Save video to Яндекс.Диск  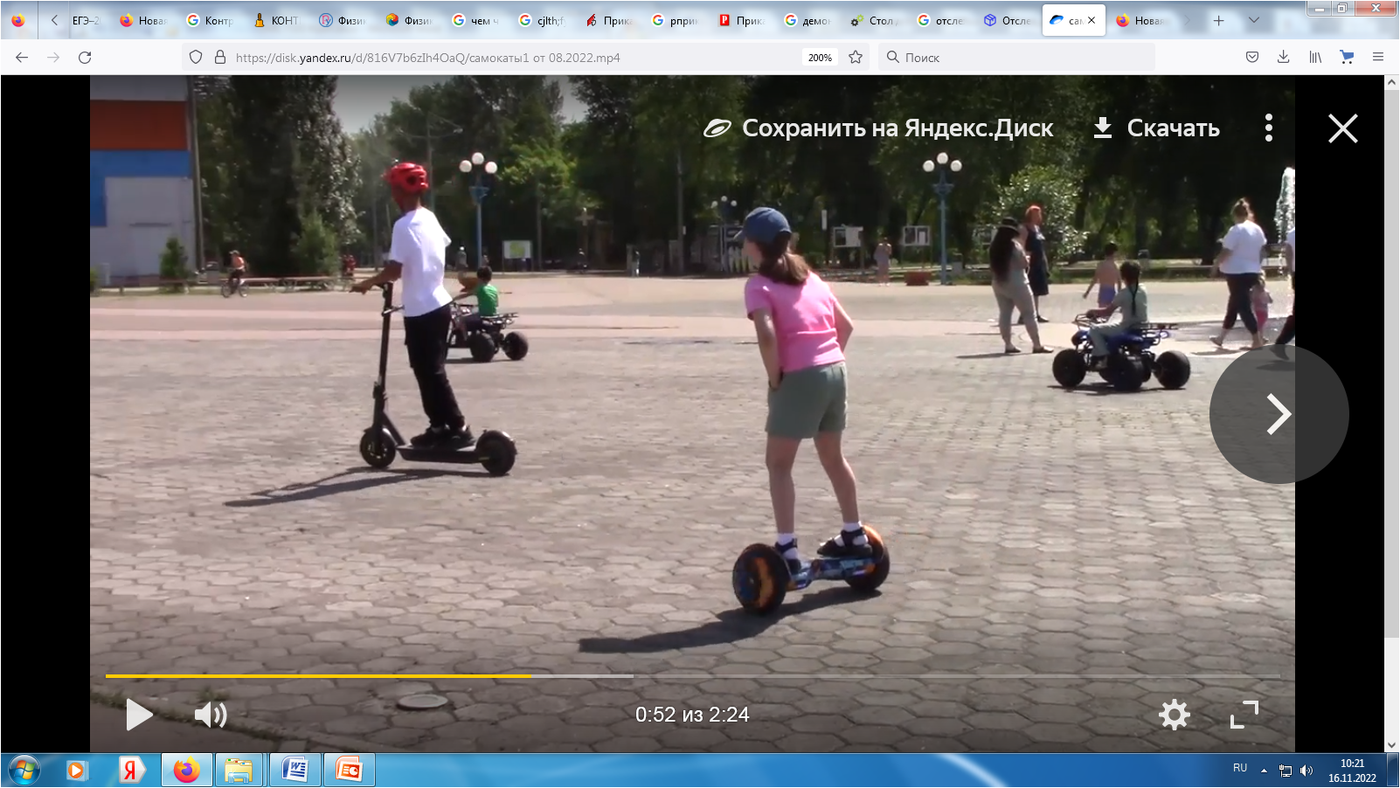pyautogui.click(x=879, y=128)
